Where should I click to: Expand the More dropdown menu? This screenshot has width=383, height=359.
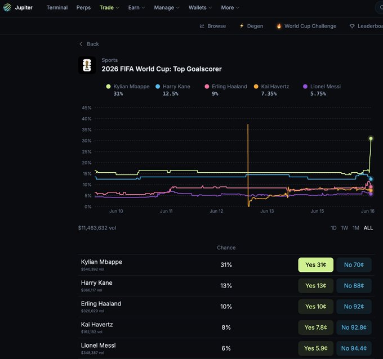pos(230,7)
